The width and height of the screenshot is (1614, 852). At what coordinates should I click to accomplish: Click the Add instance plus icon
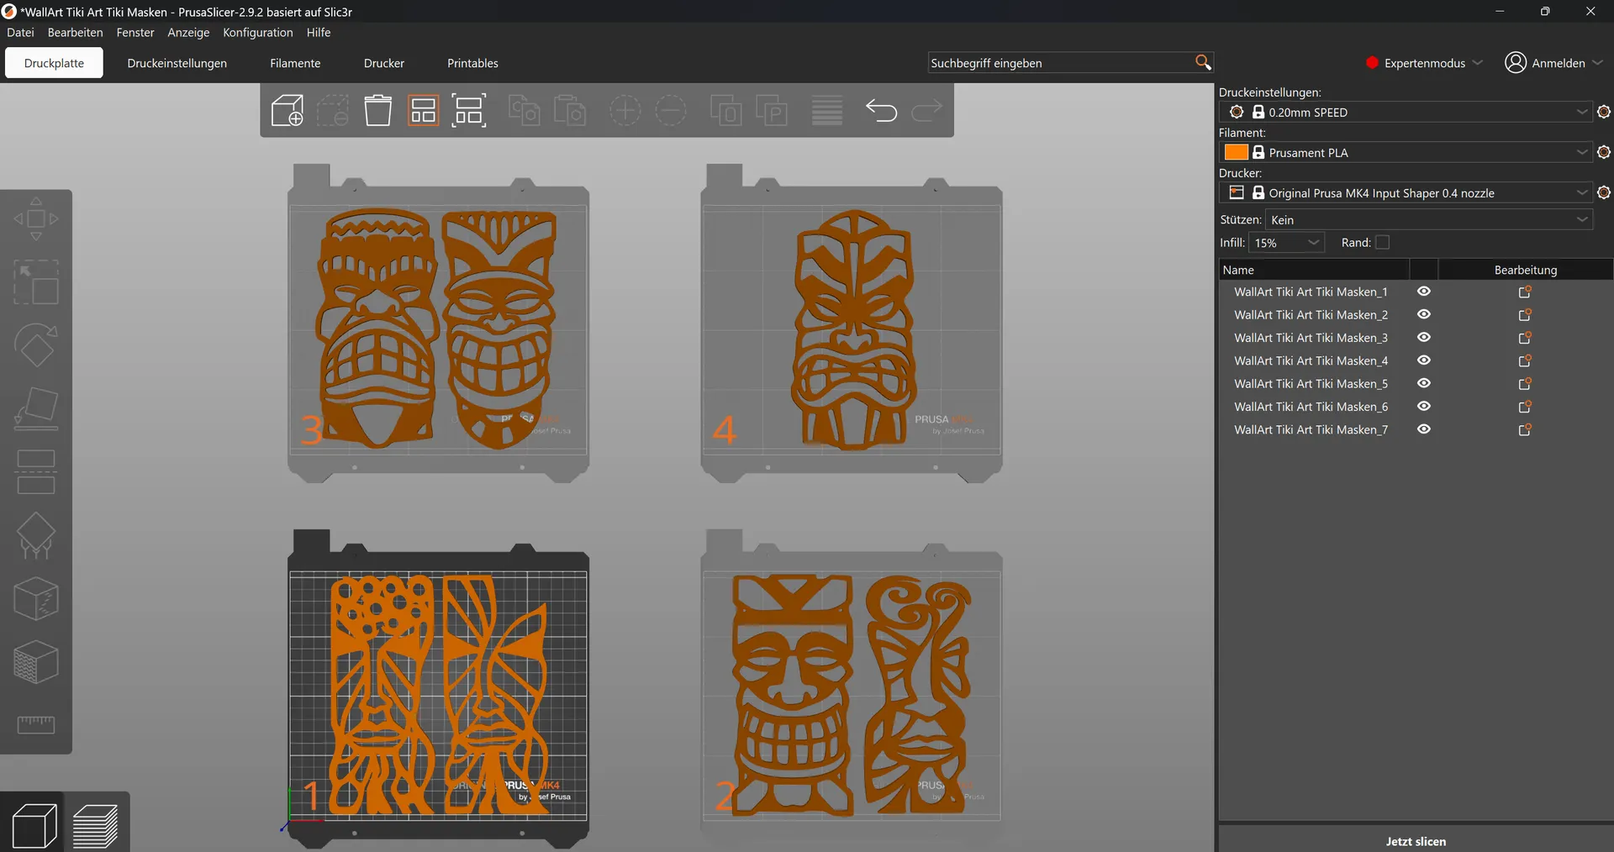click(x=625, y=110)
